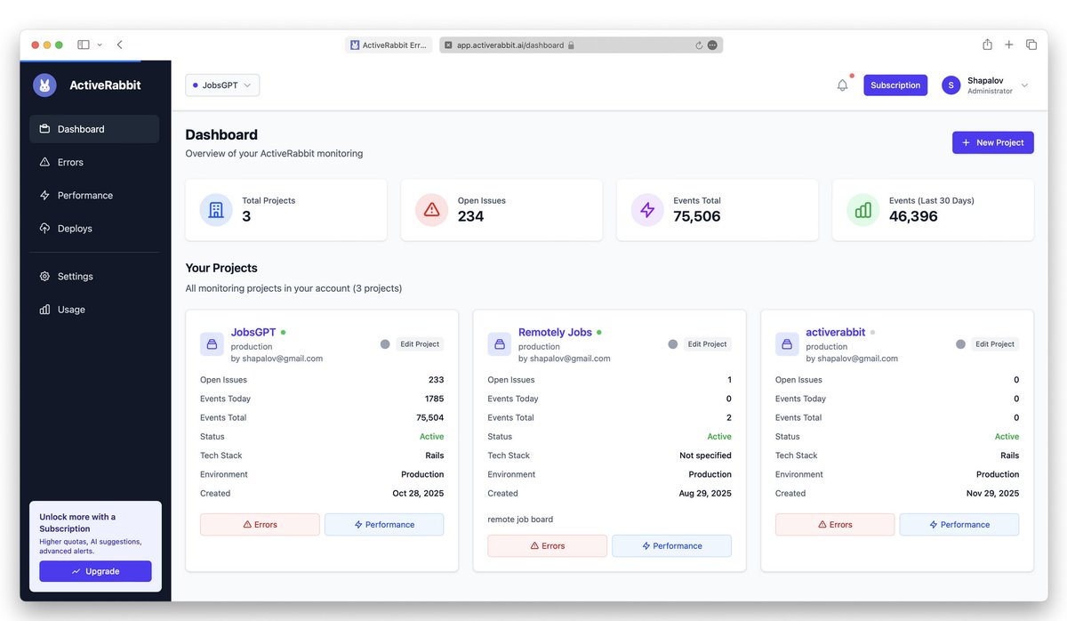The width and height of the screenshot is (1067, 621).
Task: Click the JobsGPT project card icon
Action: [212, 344]
